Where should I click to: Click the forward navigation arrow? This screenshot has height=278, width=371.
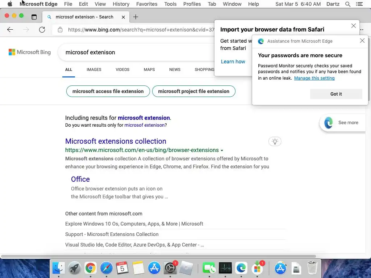[26, 30]
